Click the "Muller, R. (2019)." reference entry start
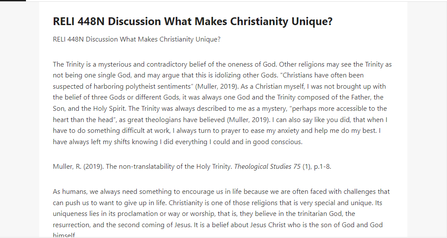447x238 pixels. pos(78,167)
